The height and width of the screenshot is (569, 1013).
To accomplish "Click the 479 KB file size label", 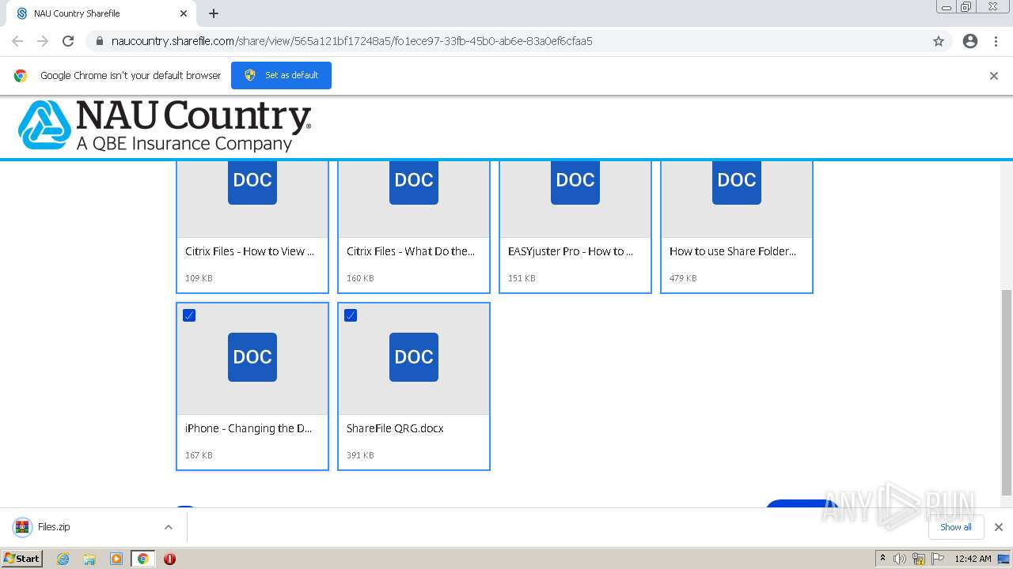I will (x=683, y=278).
